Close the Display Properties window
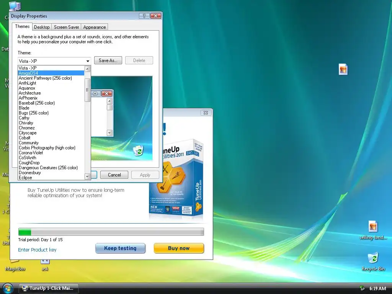The height and width of the screenshot is (294, 392). (156, 16)
